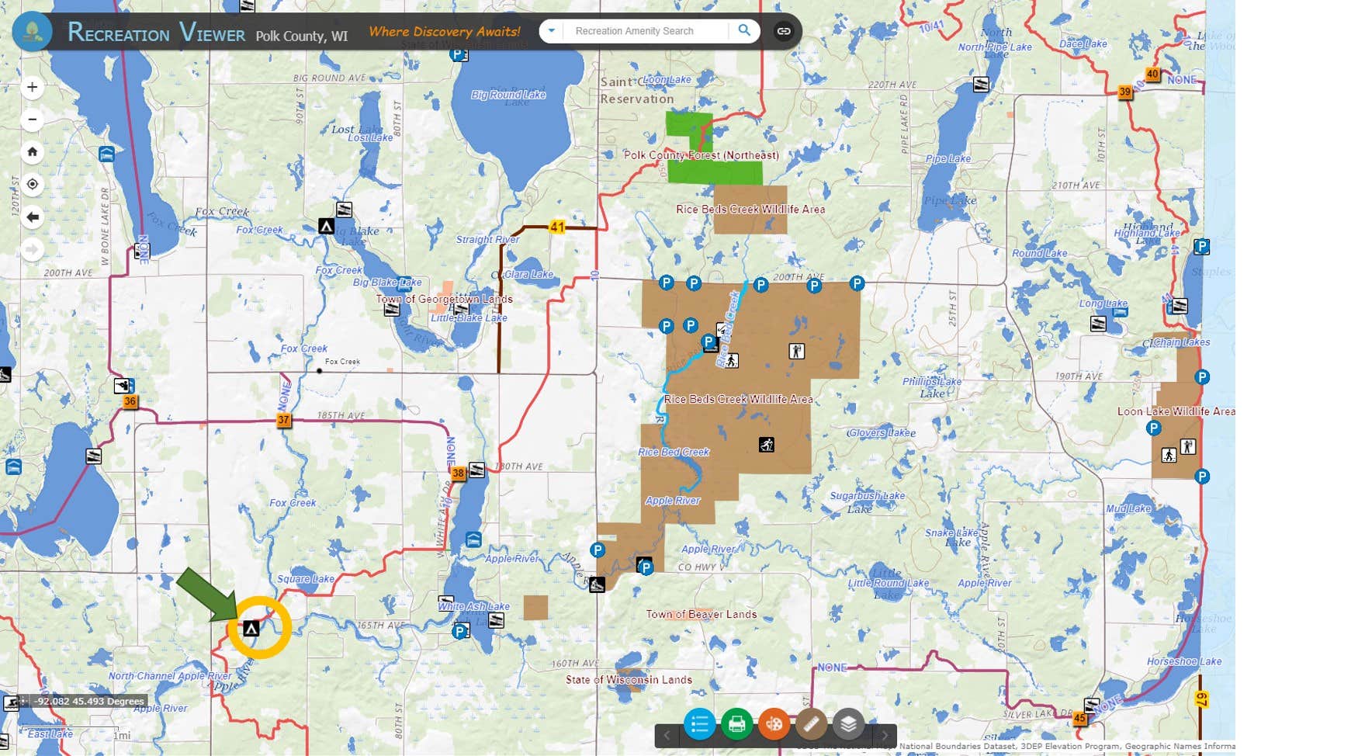The width and height of the screenshot is (1358, 756).
Task: Open the Legend list widget
Action: (698, 724)
